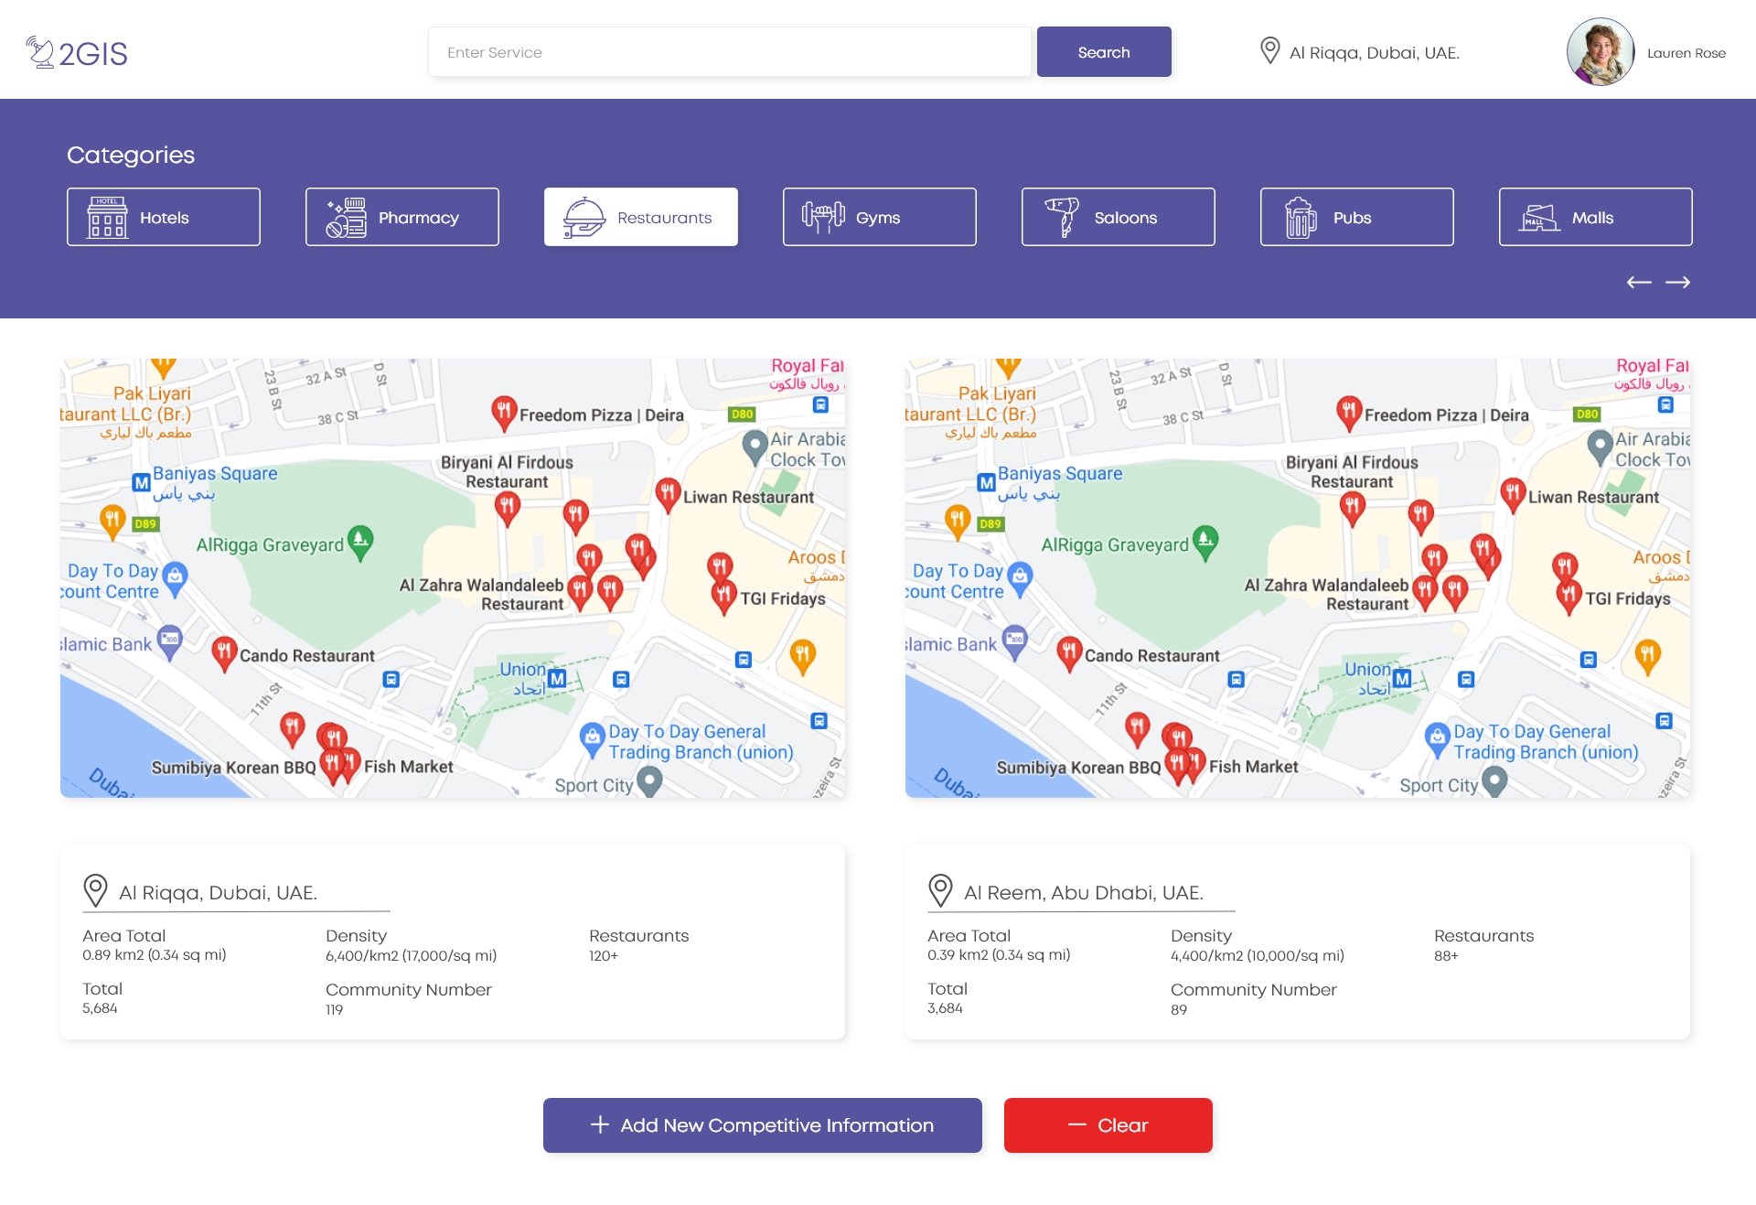Click Community Number value 89
The image size is (1756, 1205).
pos(1179,1009)
